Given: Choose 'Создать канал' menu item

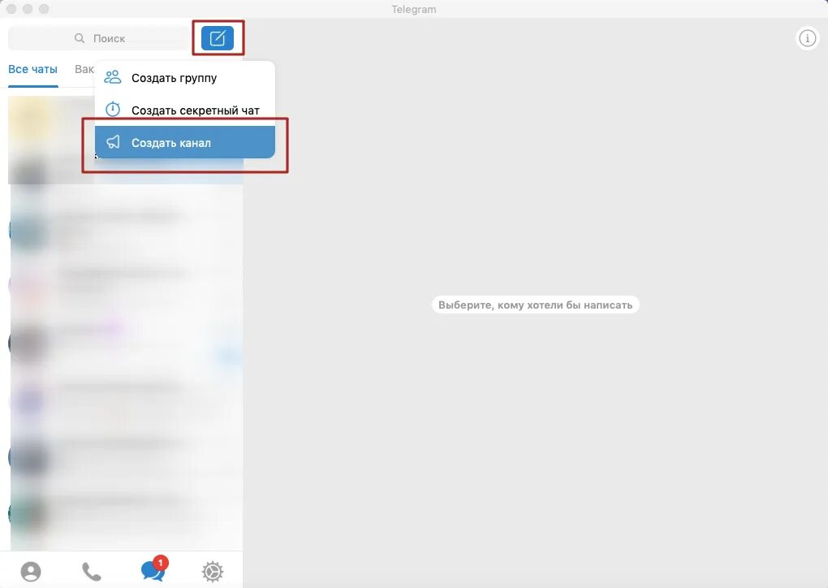Looking at the screenshot, I should 185,142.
